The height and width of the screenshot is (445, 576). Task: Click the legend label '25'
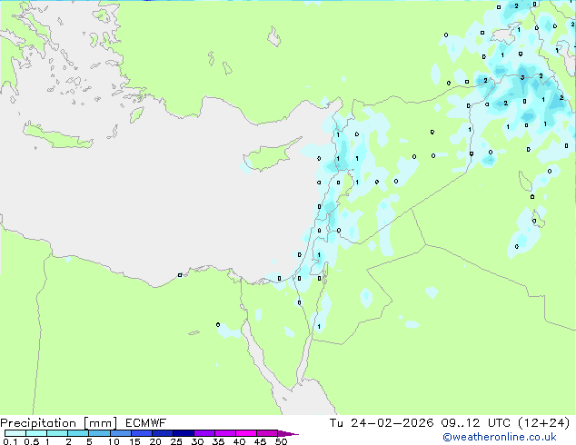[x=176, y=441]
